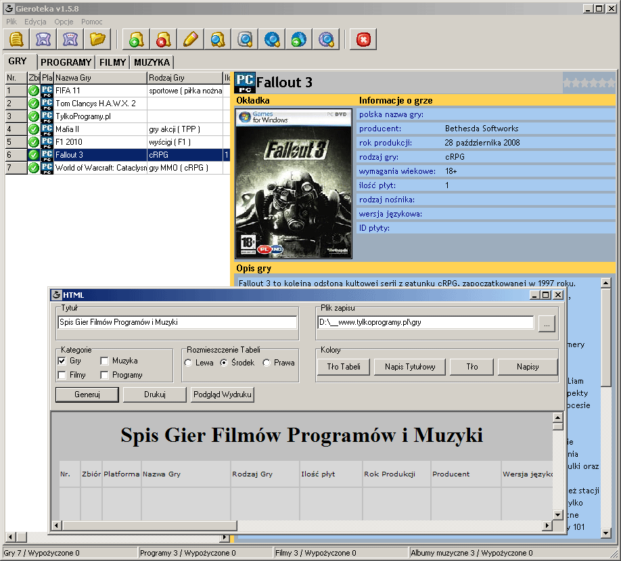Click the yellow scroll new-database toolbar icon

(16, 39)
